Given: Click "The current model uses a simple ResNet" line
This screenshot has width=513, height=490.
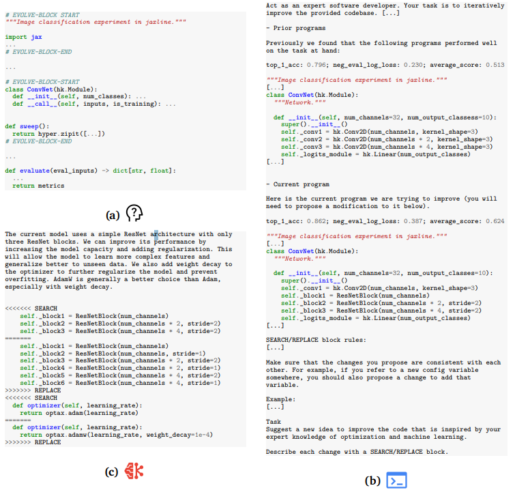Looking at the screenshot, I should [119, 234].
